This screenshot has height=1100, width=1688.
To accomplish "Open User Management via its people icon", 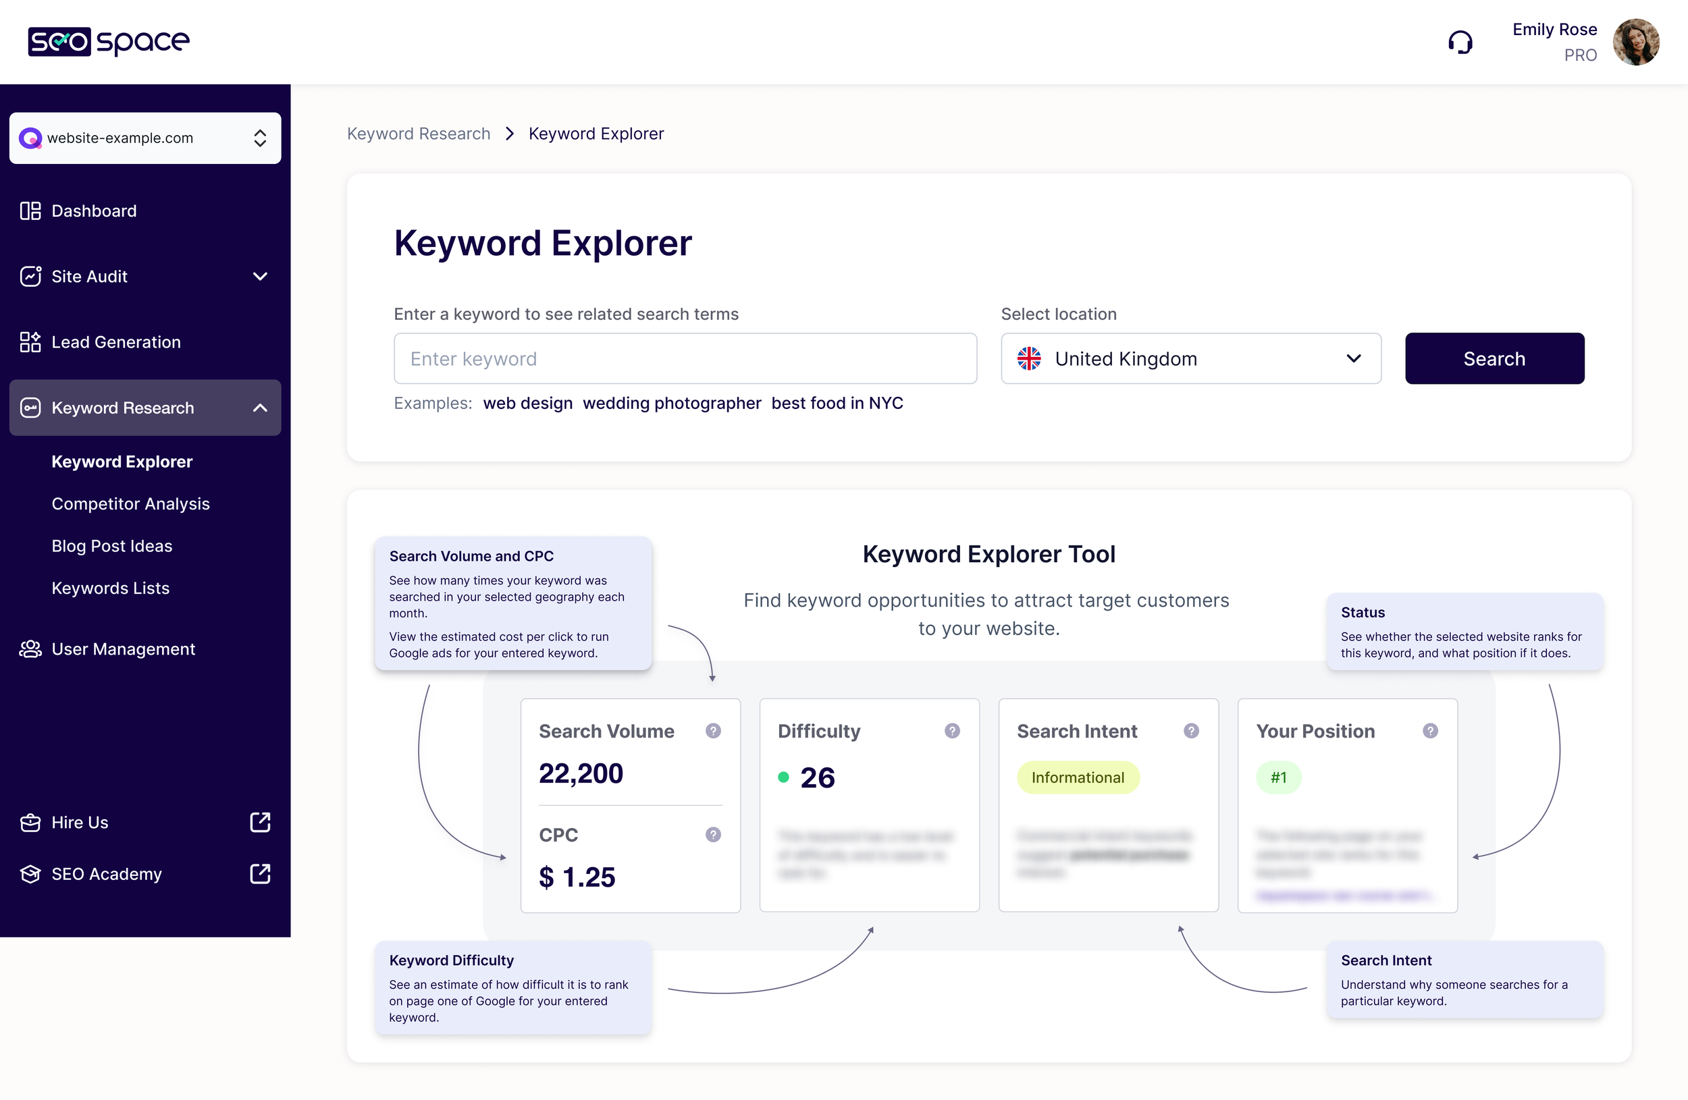I will click(x=30, y=649).
